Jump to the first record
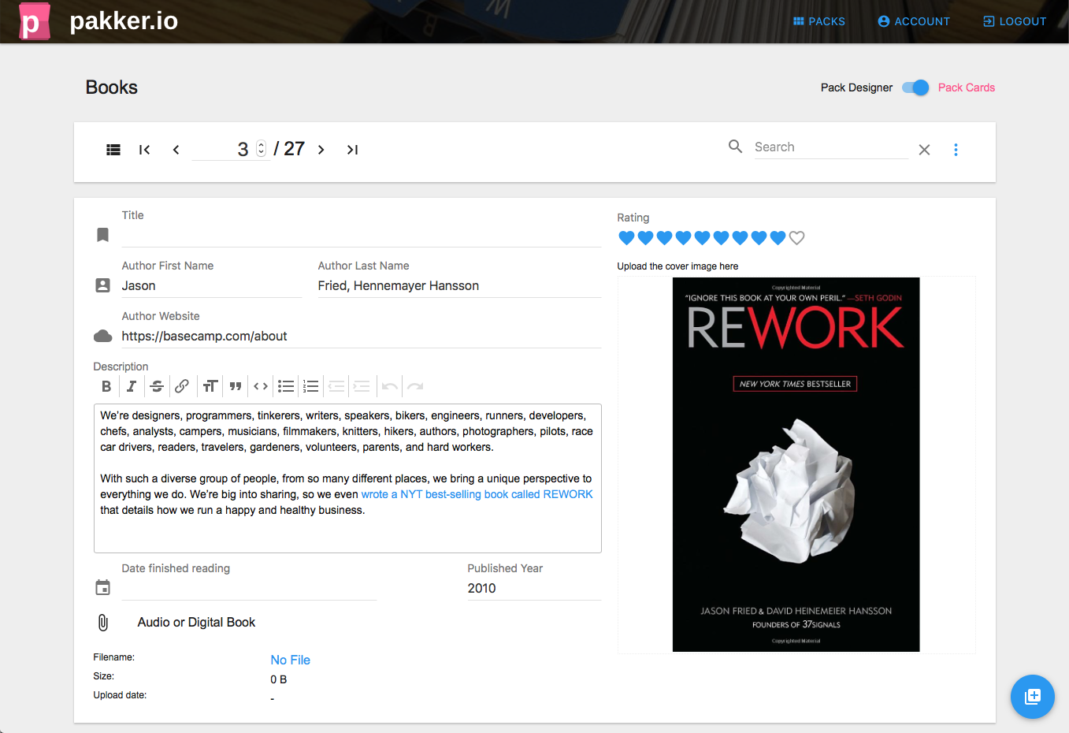The height and width of the screenshot is (733, 1069). tap(145, 150)
